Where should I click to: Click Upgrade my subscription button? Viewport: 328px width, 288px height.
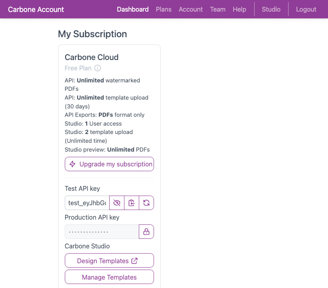coord(110,164)
